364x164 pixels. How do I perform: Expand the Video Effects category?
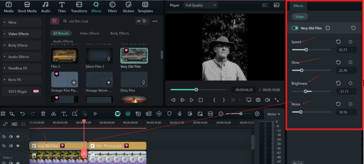pyautogui.click(x=22, y=34)
